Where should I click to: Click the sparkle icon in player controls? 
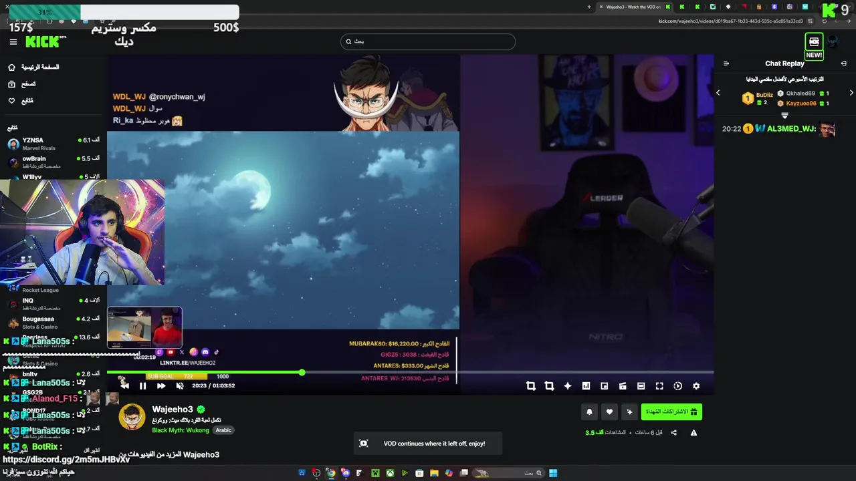point(568,386)
